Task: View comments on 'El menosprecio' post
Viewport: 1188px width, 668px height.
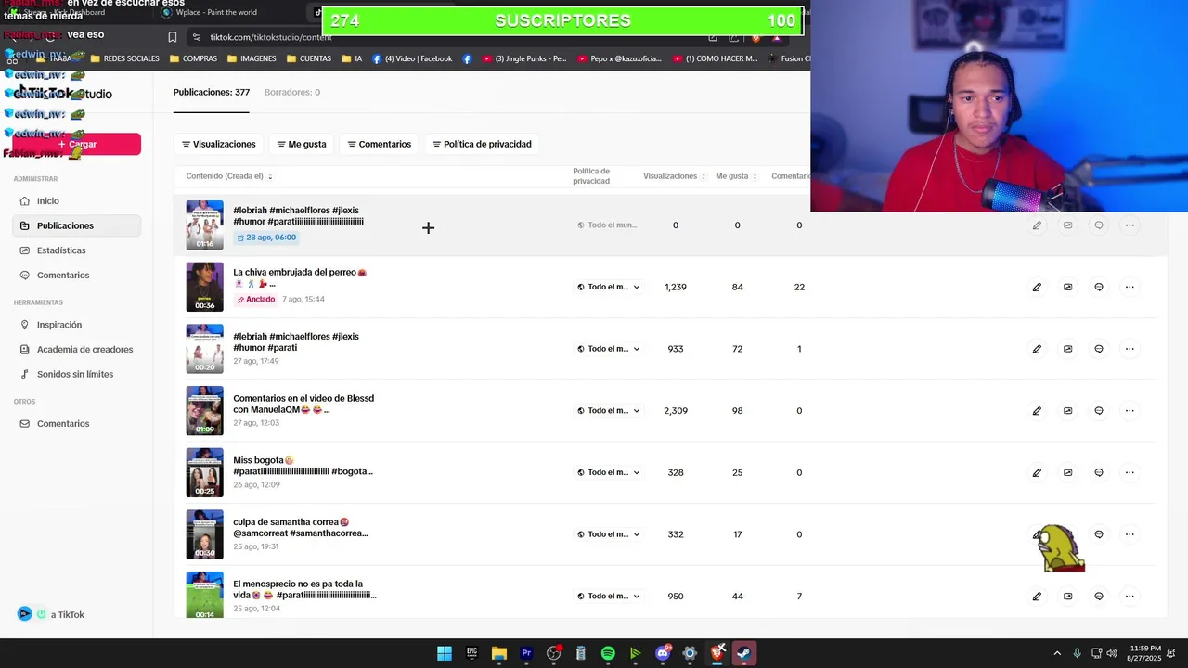Action: click(1099, 596)
